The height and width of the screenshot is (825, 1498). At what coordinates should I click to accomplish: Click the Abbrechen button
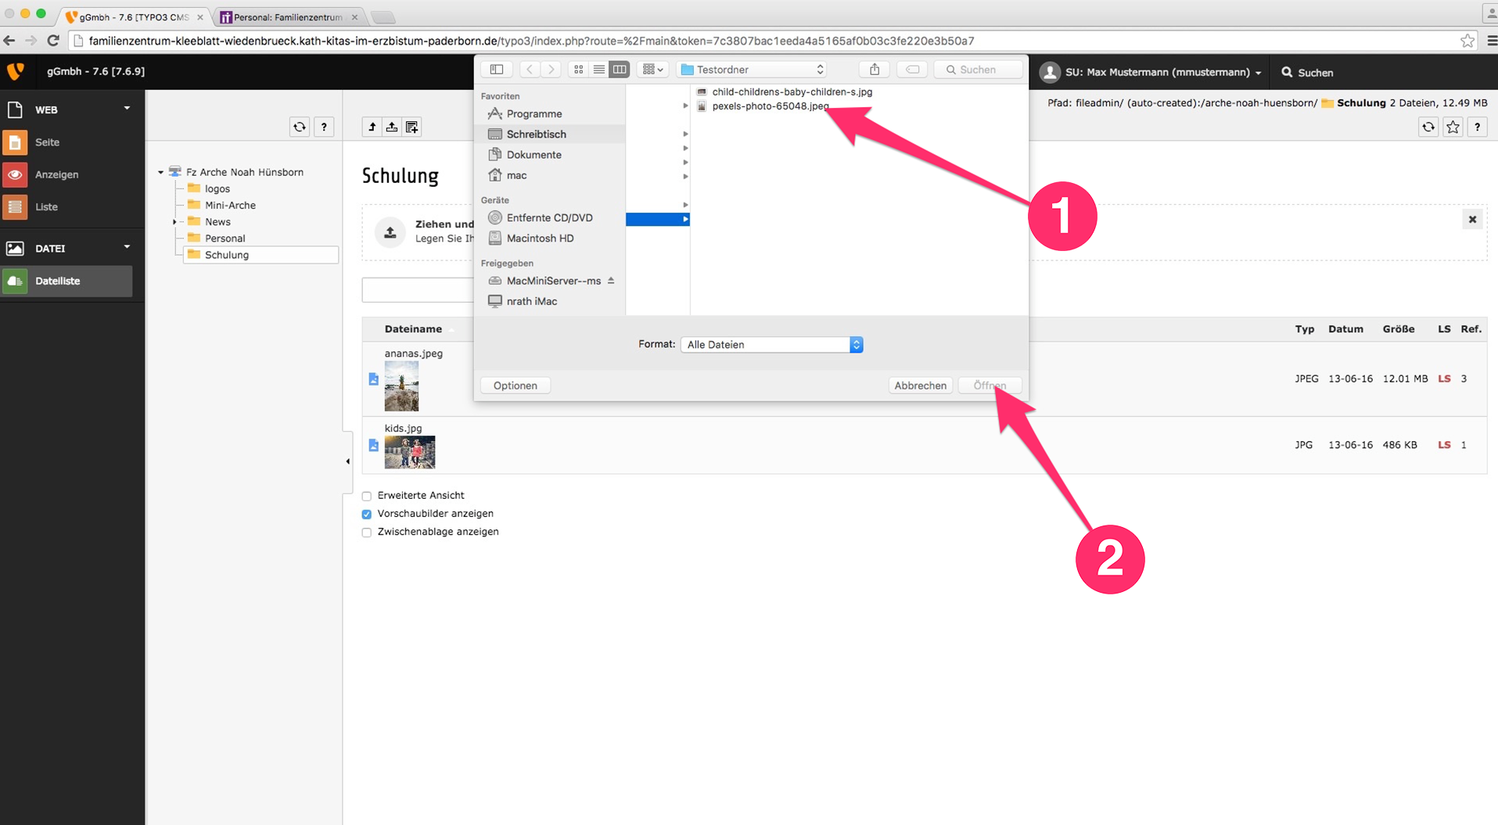(920, 386)
